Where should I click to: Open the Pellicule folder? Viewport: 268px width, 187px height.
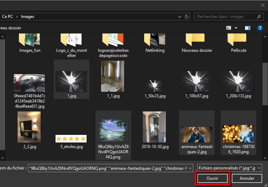point(238,41)
